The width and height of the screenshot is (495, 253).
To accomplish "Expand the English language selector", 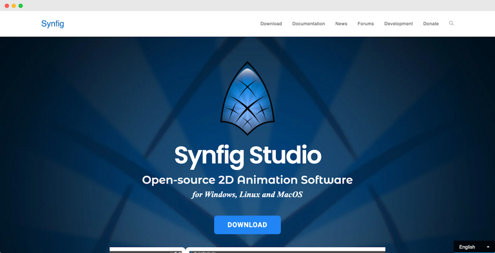I will 474,247.
